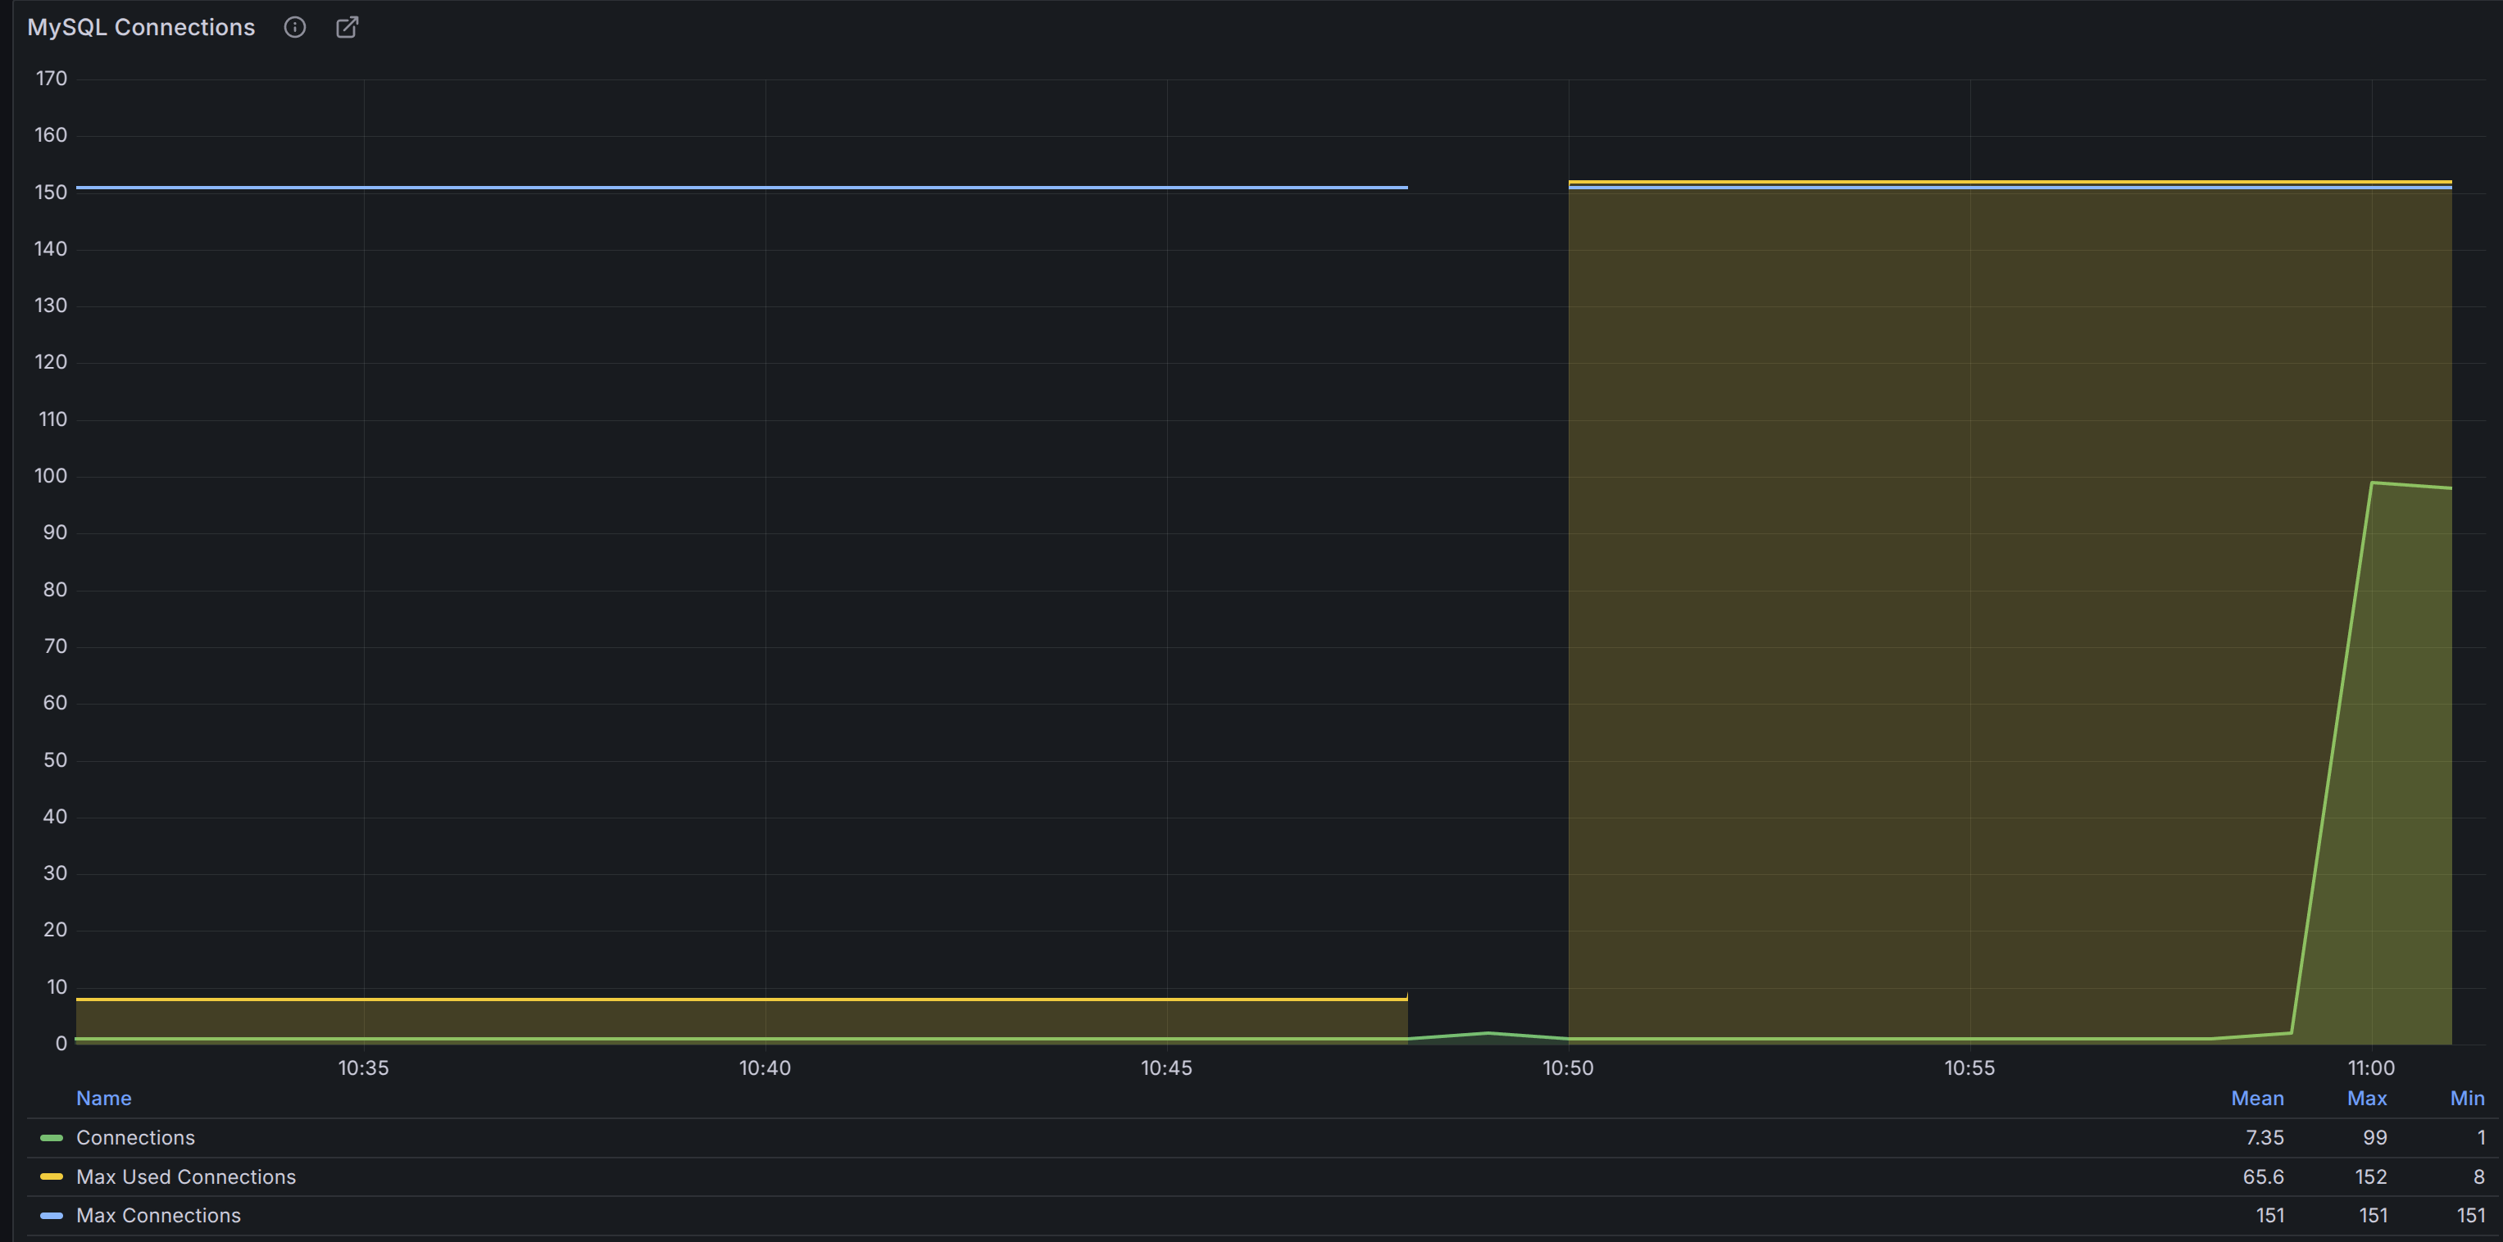
Task: Click the 99 max value for Connections
Action: pos(2375,1137)
